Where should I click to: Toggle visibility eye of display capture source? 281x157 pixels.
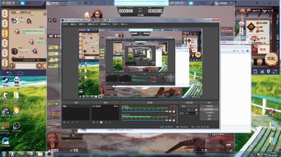(115, 106)
